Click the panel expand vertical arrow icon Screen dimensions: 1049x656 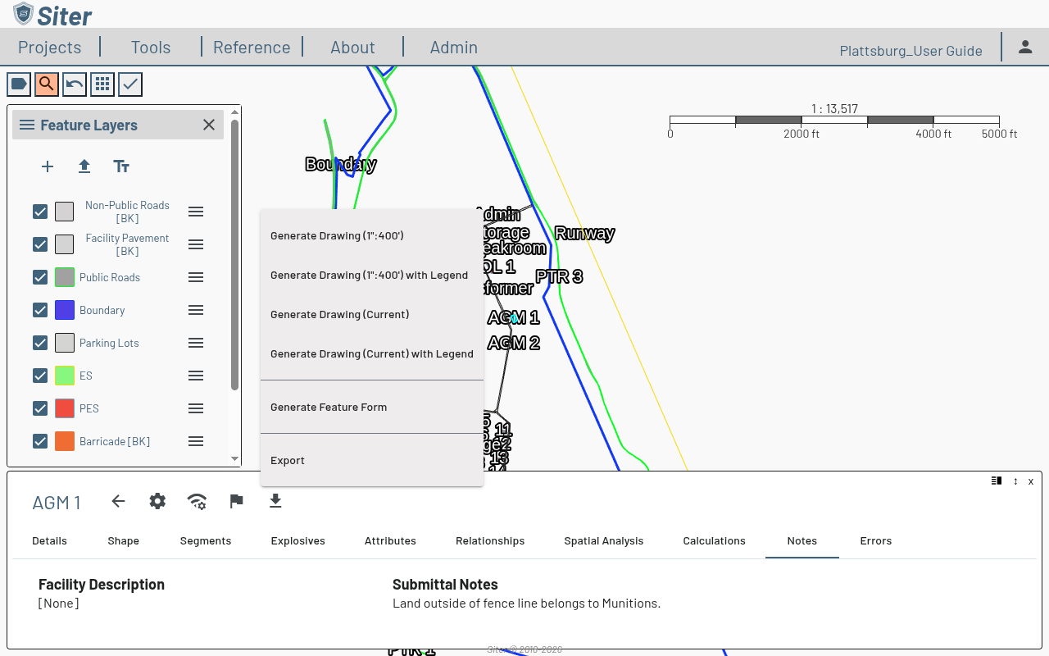[x=1015, y=481]
